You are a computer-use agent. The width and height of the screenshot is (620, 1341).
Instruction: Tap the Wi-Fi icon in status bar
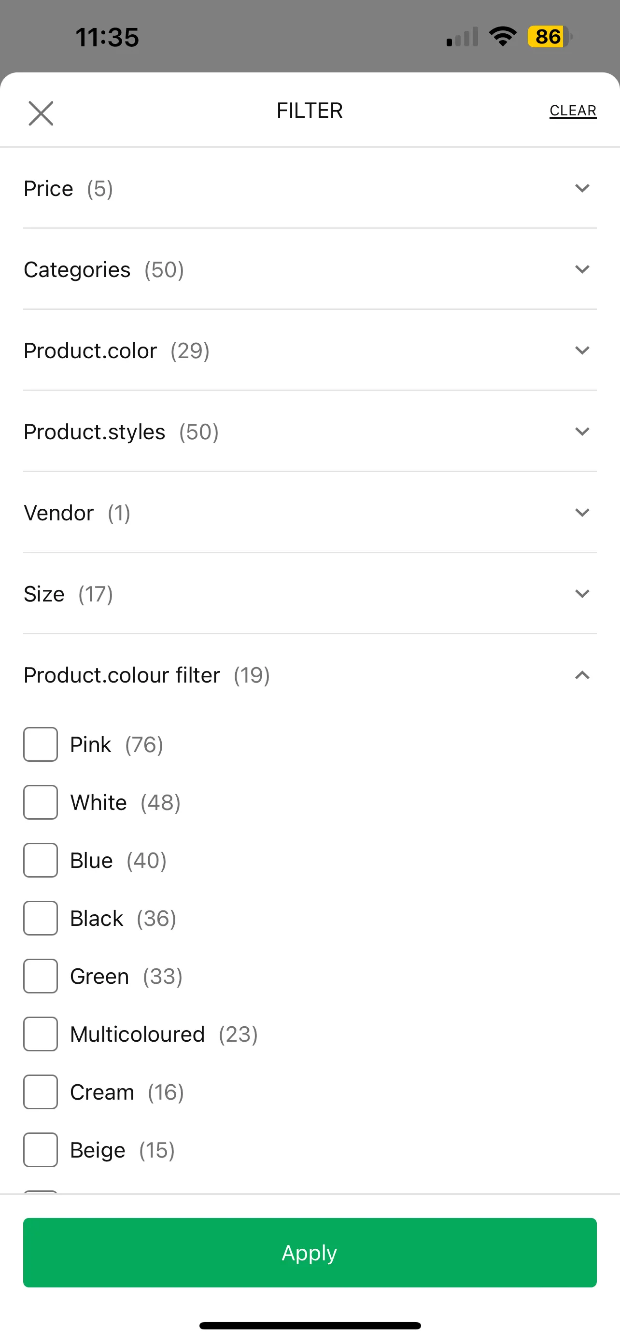502,36
